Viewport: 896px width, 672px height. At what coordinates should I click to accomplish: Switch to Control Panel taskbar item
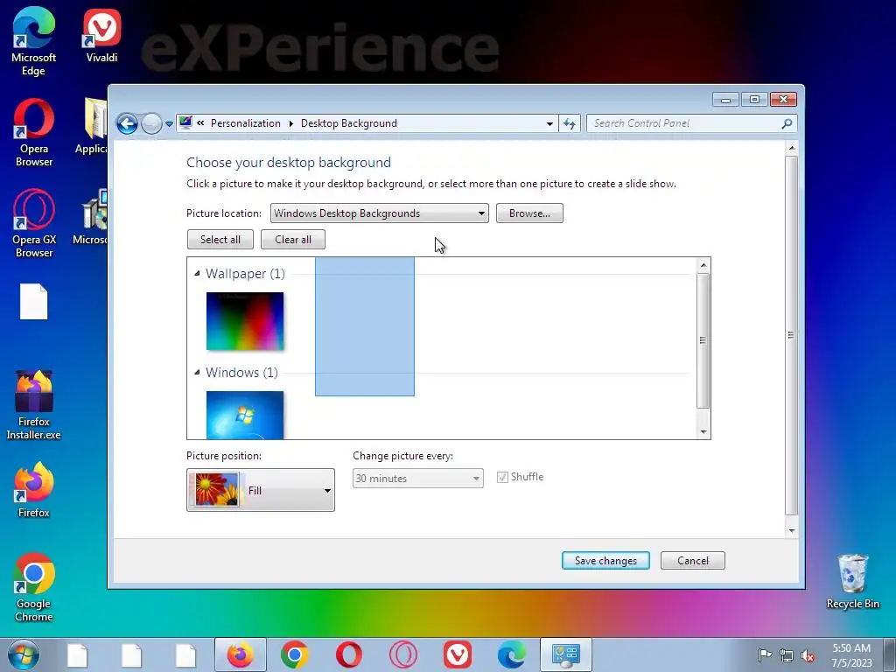pos(566,654)
